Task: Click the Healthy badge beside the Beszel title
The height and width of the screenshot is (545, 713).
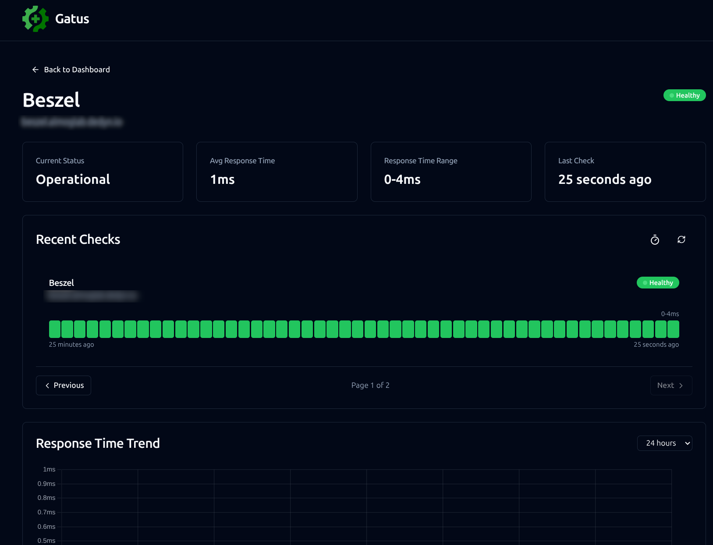Action: click(684, 95)
